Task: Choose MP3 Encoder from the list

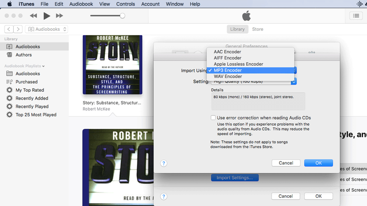Action: coord(250,70)
